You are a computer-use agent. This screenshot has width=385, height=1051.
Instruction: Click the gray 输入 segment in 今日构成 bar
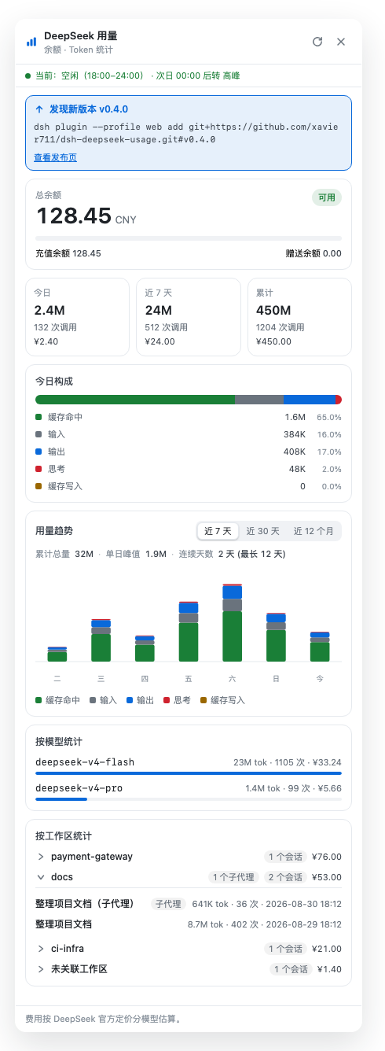(x=259, y=400)
